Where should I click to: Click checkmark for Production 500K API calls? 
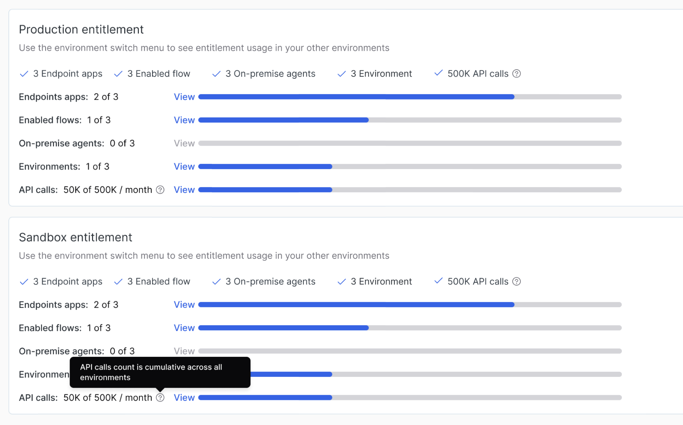point(439,73)
